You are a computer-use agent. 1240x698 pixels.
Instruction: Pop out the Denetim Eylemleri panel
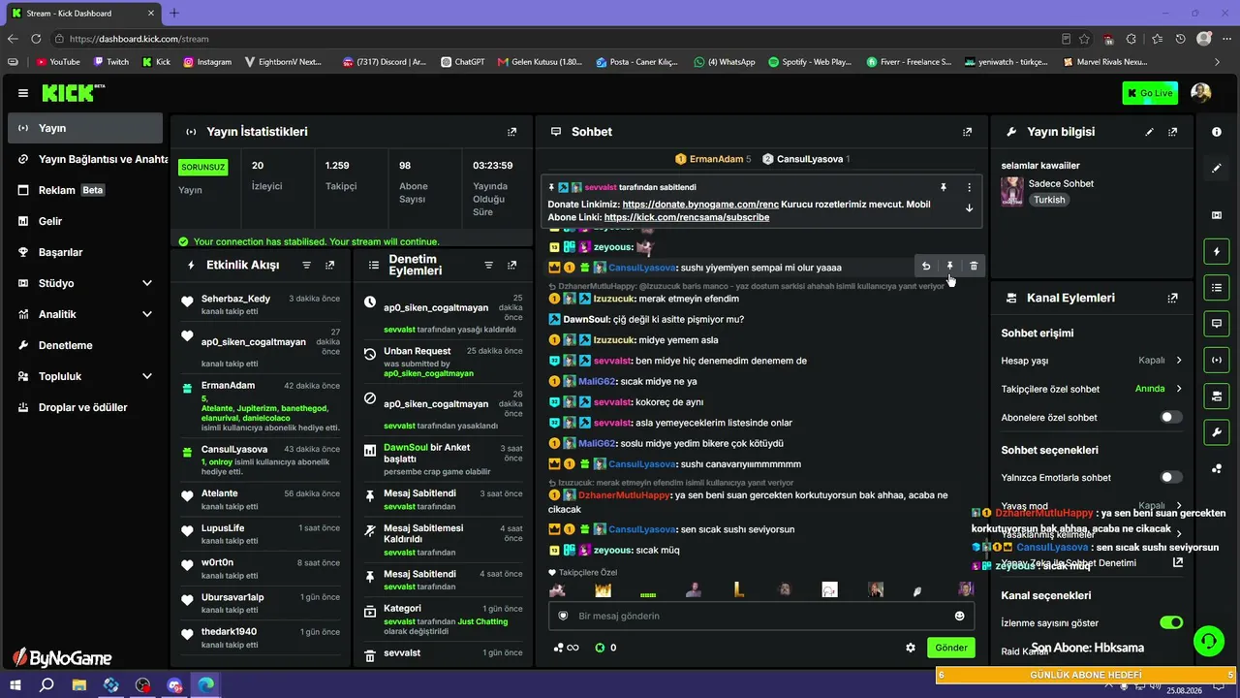click(x=512, y=265)
